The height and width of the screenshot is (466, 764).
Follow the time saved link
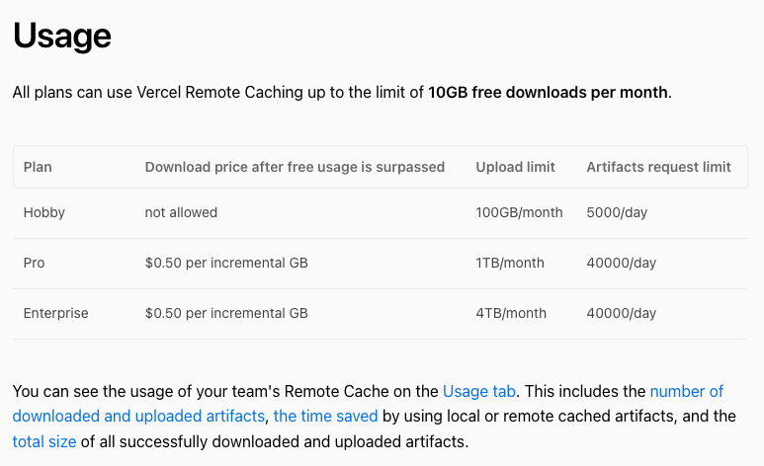(325, 416)
